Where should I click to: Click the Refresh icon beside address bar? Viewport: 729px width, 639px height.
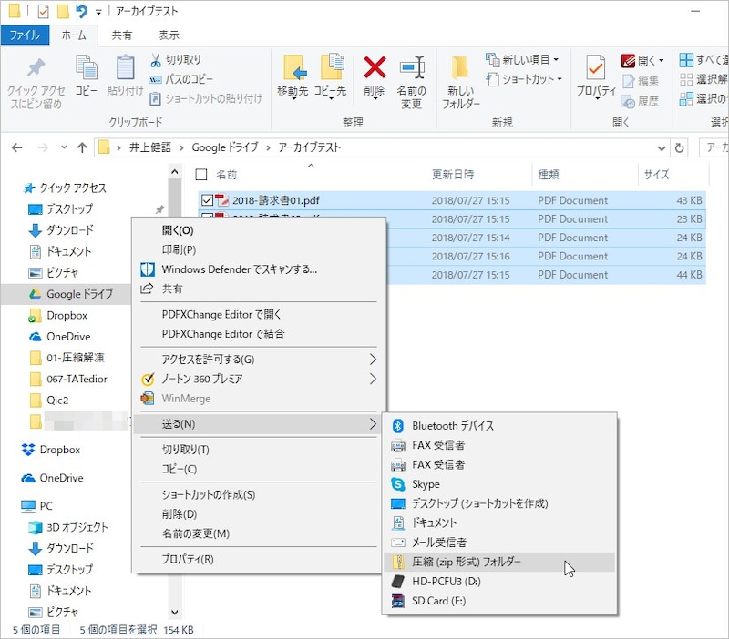(x=679, y=147)
